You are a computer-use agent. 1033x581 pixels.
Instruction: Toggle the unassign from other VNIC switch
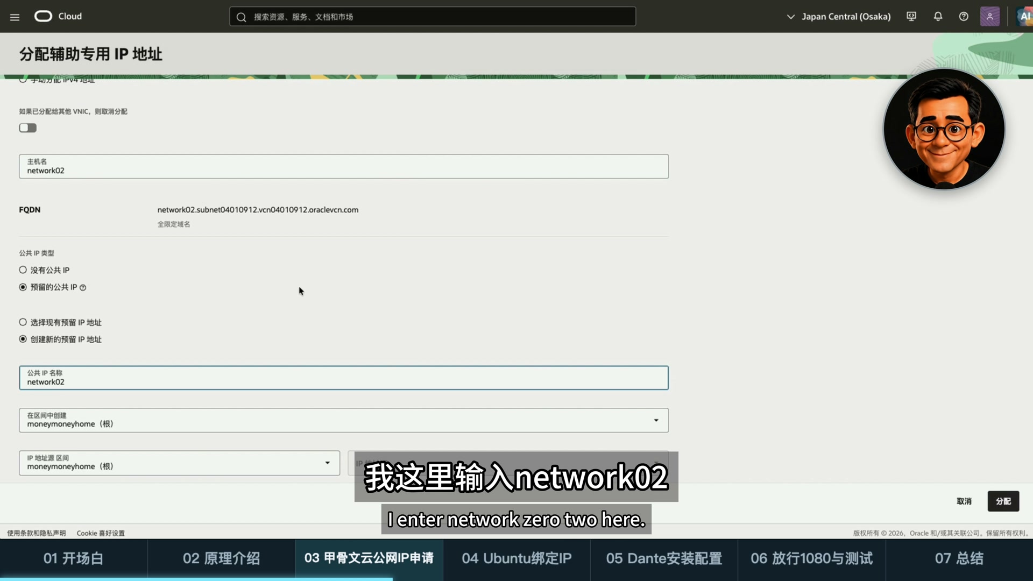28,128
